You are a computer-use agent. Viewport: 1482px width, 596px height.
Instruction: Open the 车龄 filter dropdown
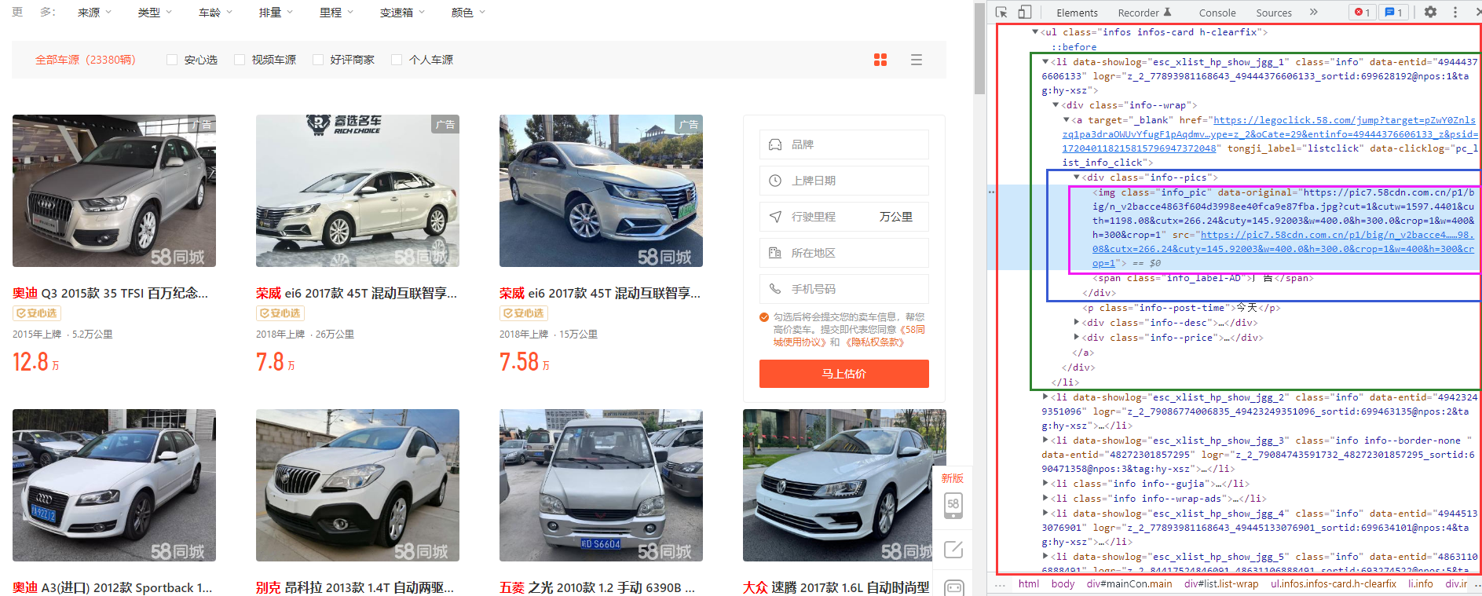(215, 13)
